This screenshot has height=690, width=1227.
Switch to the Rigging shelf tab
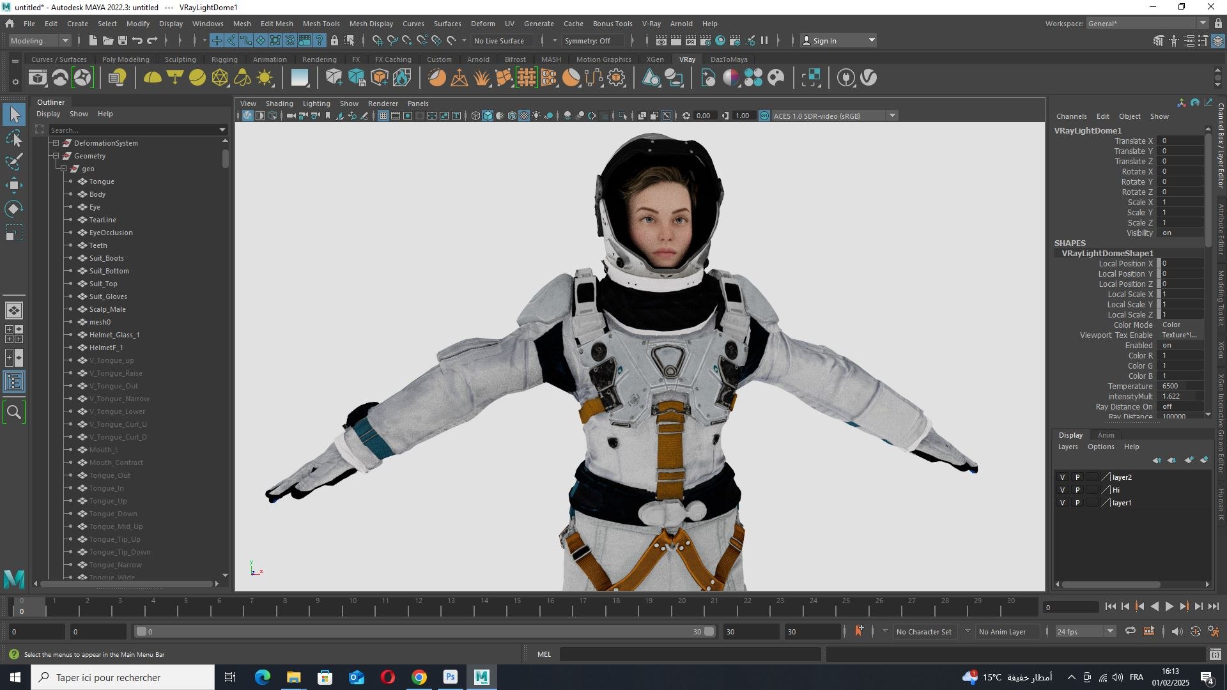point(224,59)
